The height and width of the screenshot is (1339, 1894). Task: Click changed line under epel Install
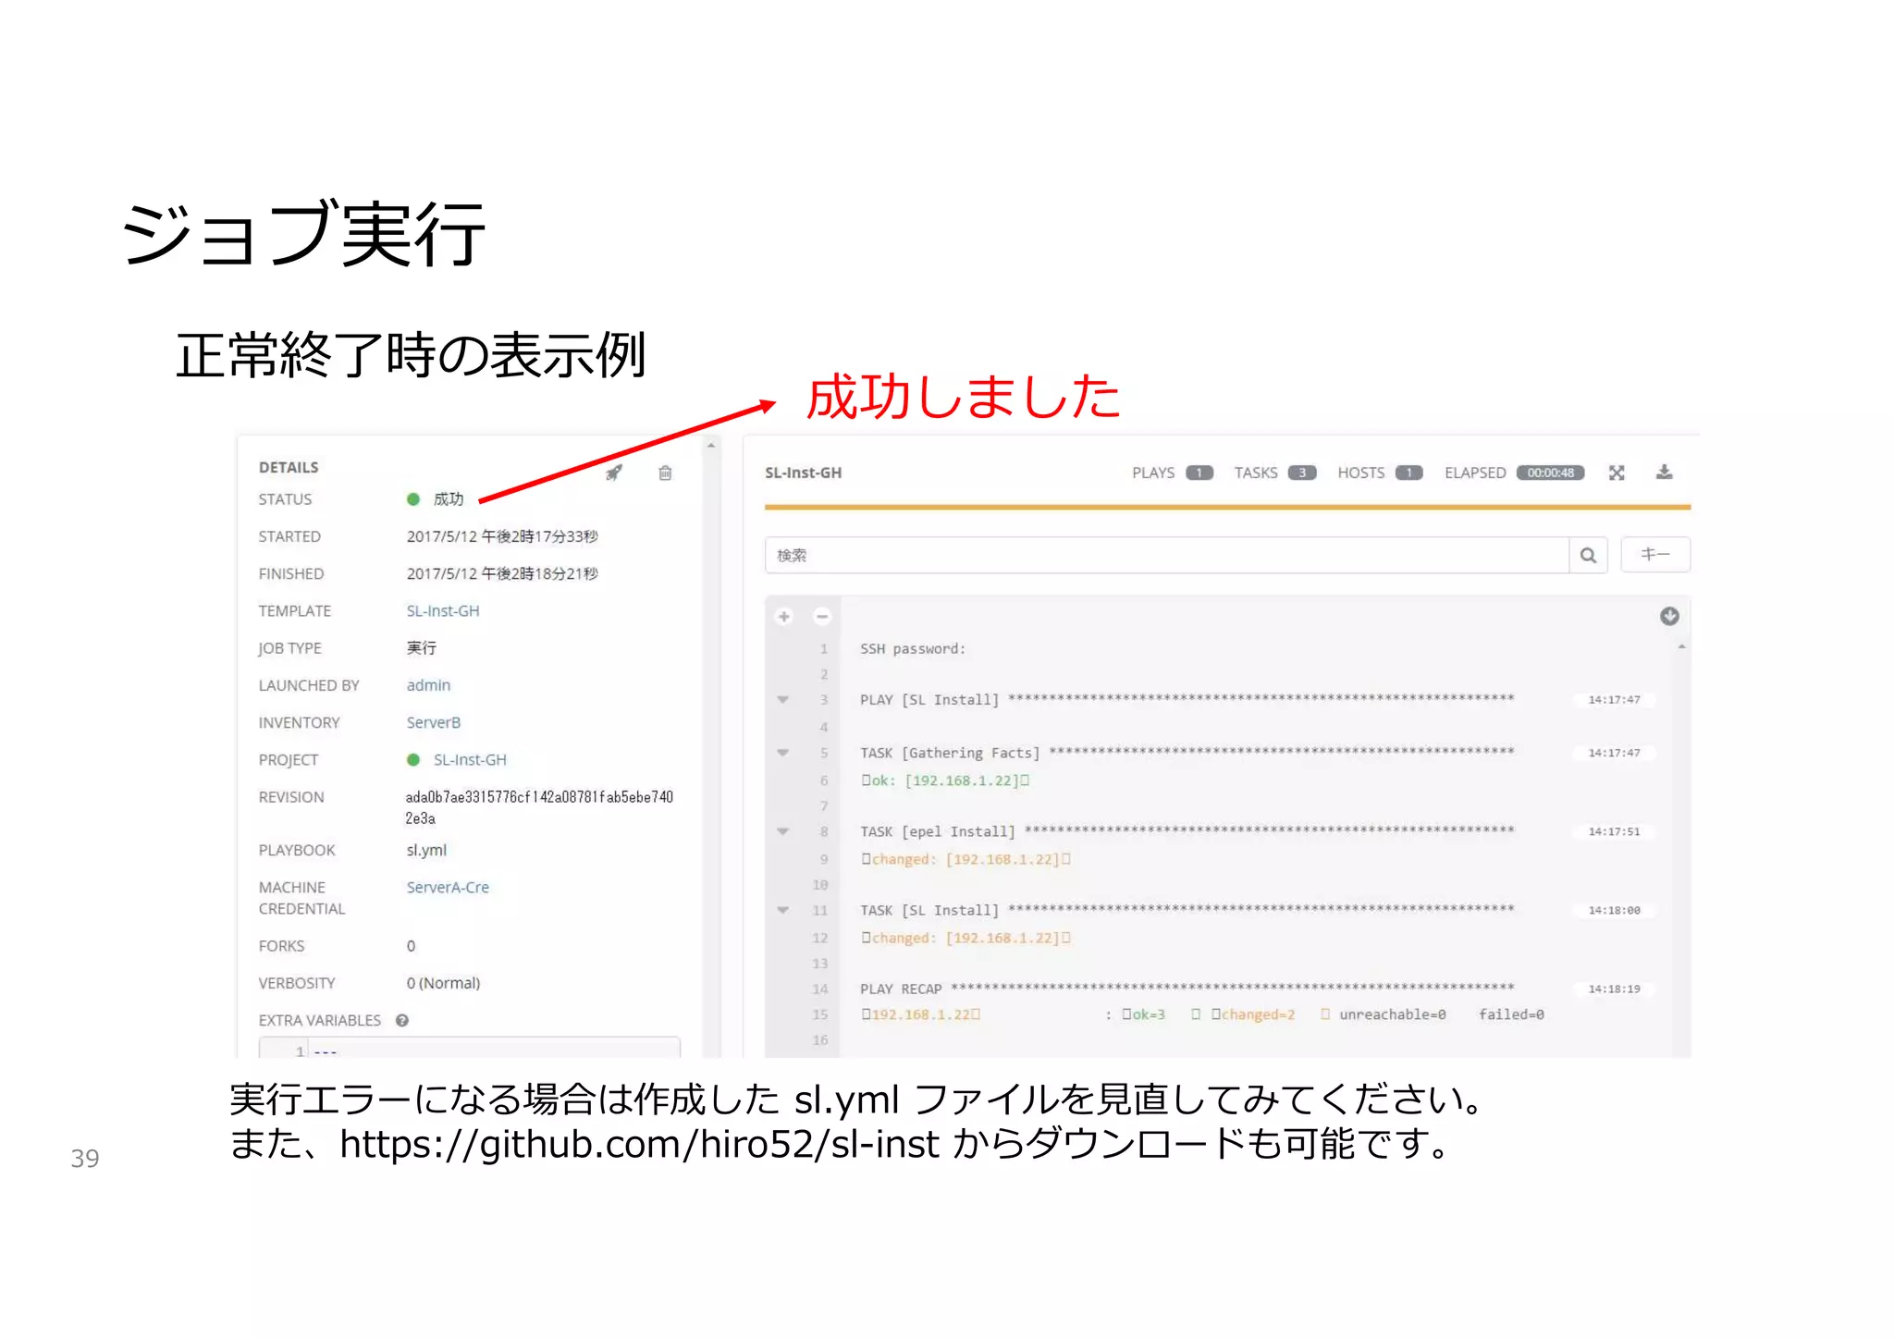[x=965, y=859]
